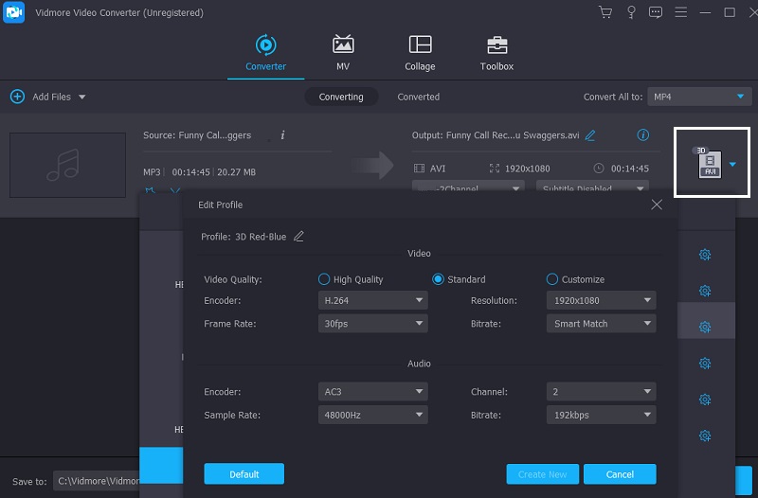Click the 3D AVI format icon

click(708, 164)
